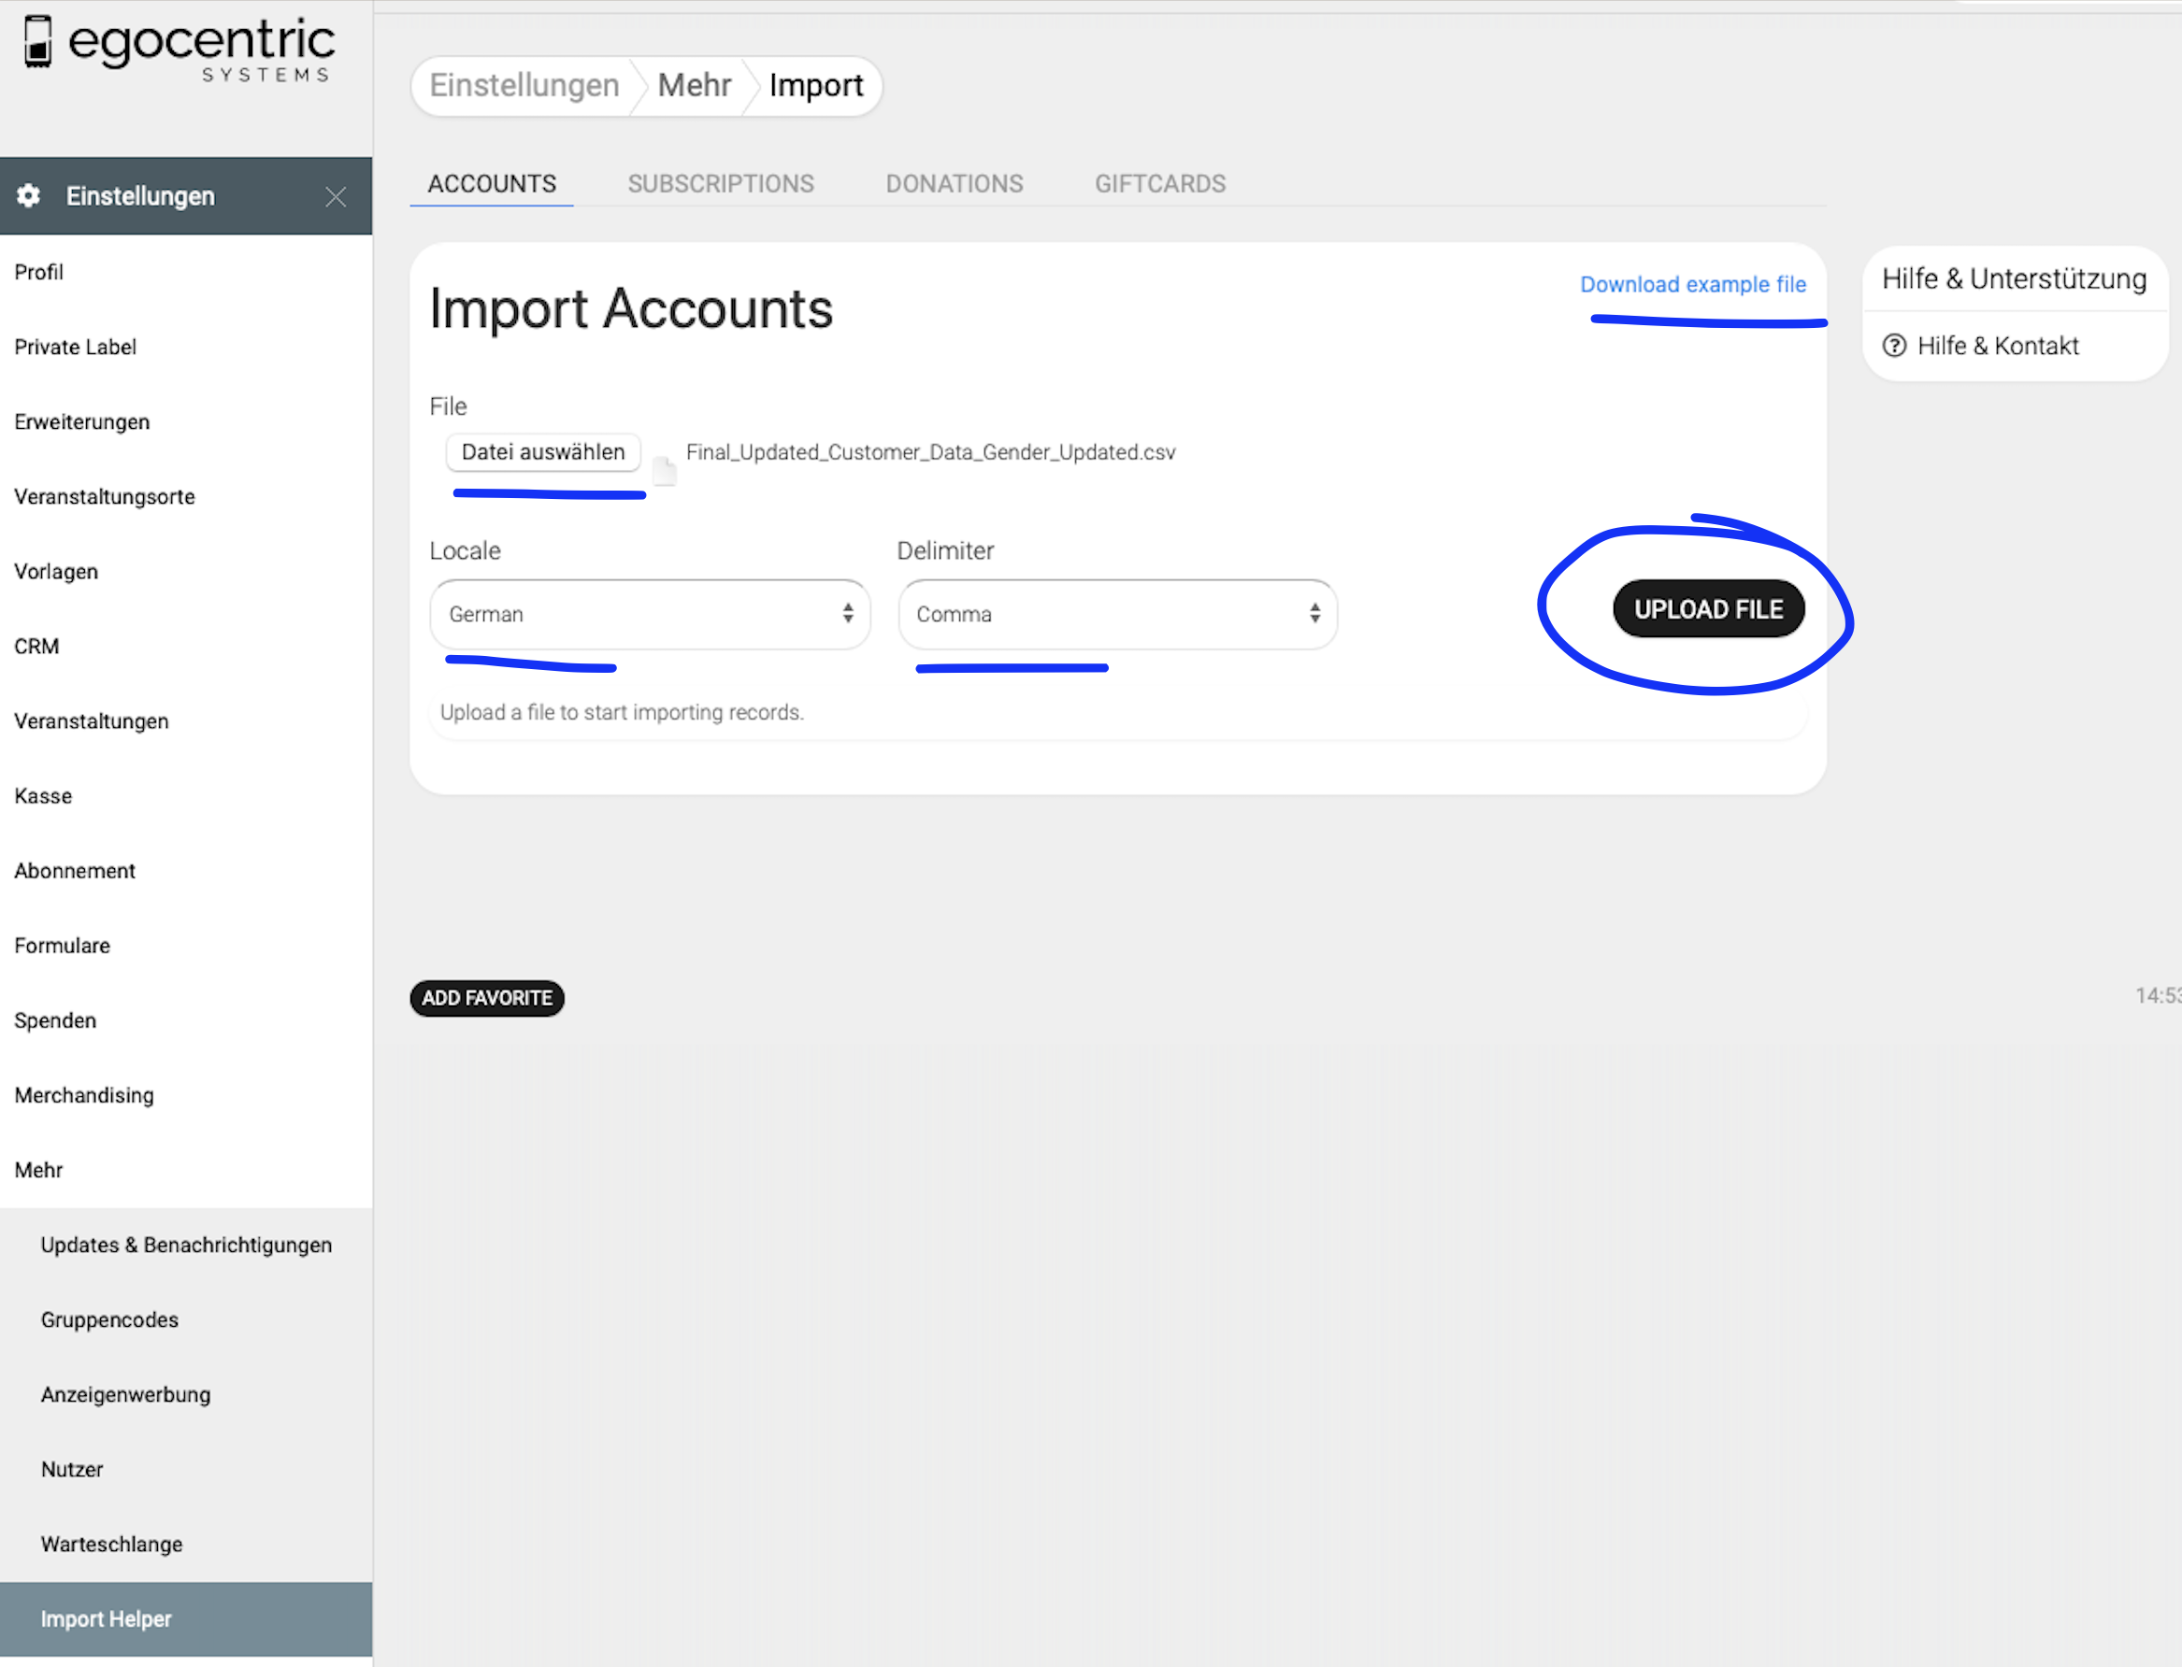
Task: Go to Einstellungen in breadcrumb
Action: coord(524,85)
